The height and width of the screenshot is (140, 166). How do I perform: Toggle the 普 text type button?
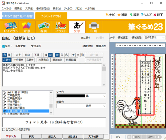click(57, 55)
